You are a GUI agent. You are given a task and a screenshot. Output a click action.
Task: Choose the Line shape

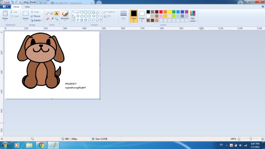click(74, 12)
